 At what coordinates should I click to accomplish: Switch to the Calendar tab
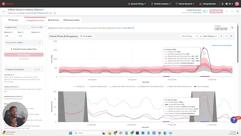click(13, 20)
